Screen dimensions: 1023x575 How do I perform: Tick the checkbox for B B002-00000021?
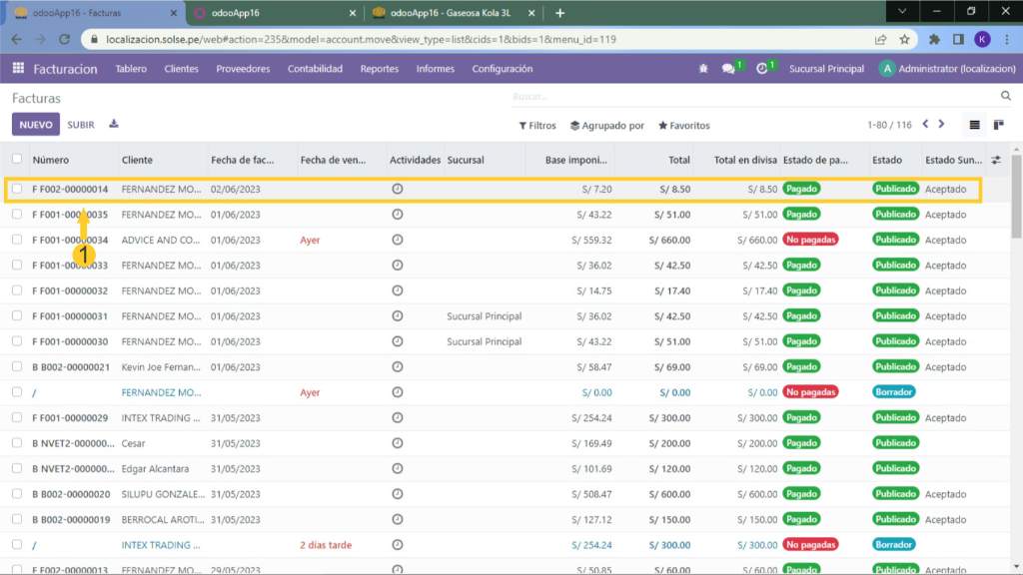tap(17, 367)
